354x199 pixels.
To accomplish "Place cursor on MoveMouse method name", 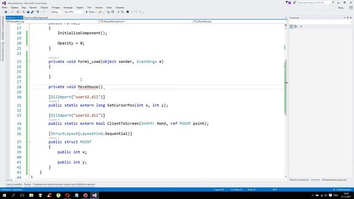I will [88, 87].
